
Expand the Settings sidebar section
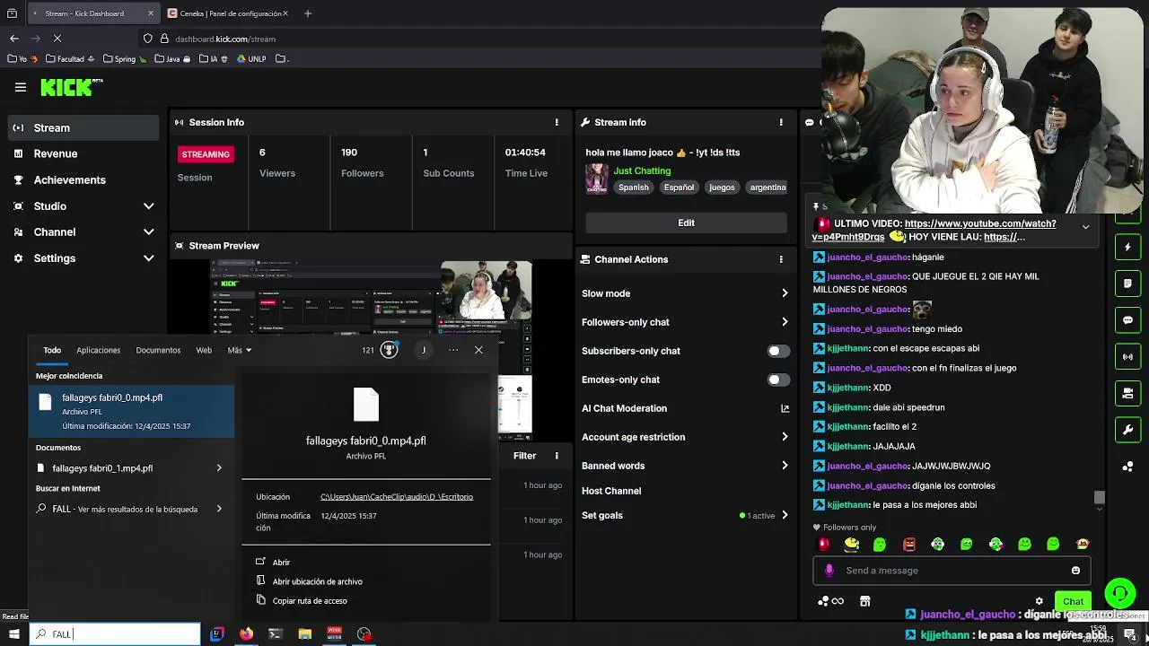click(x=148, y=258)
